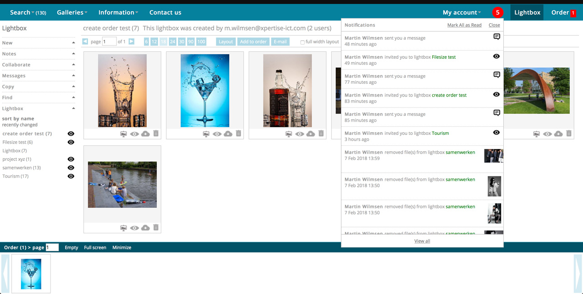
Task: Preview the blue martini glass photo
Action: pyautogui.click(x=217, y=134)
